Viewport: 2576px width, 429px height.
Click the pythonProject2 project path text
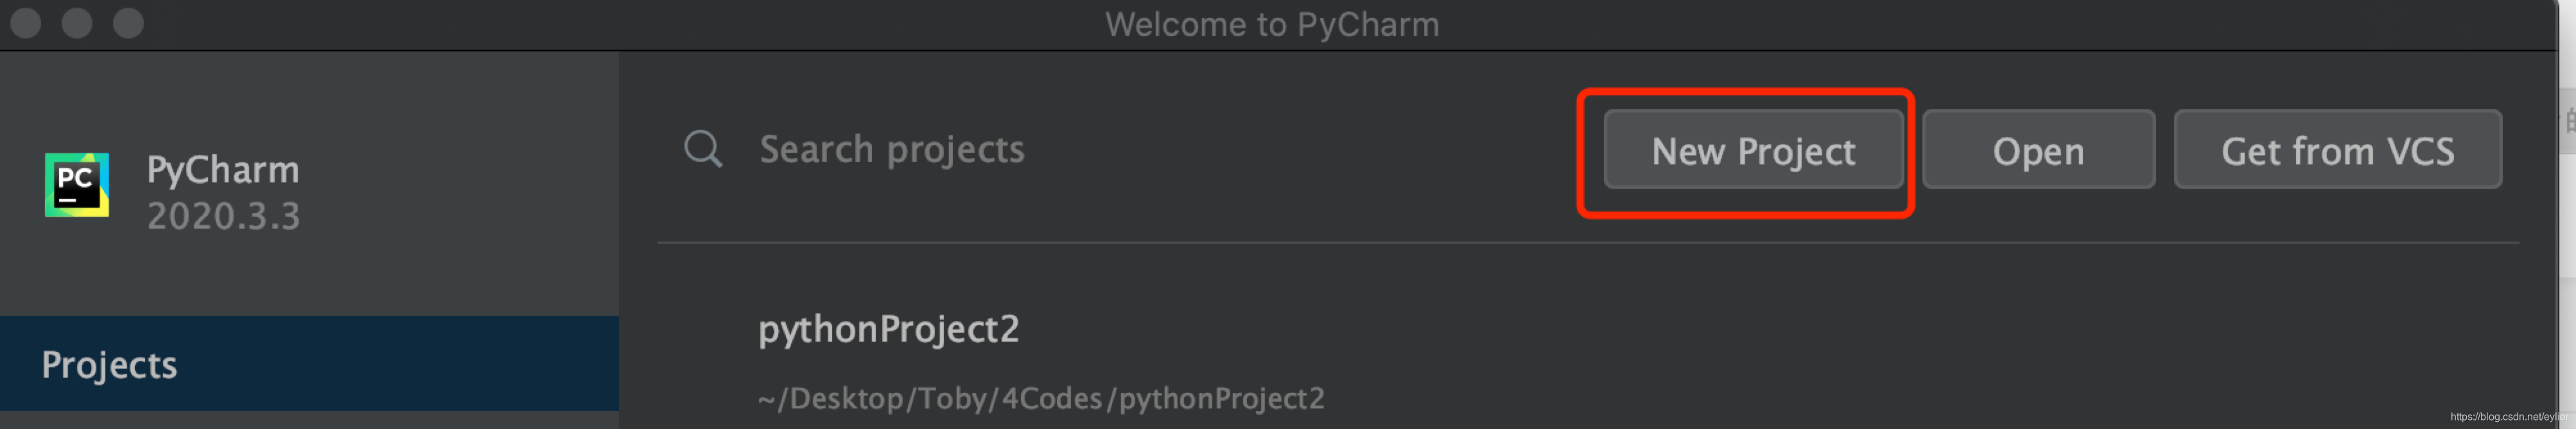(x=1041, y=398)
